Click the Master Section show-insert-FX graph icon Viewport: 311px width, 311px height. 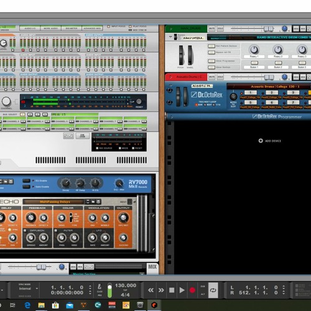click(x=68, y=136)
